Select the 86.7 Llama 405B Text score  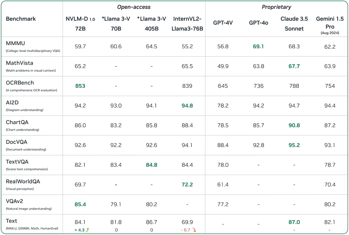(152, 222)
